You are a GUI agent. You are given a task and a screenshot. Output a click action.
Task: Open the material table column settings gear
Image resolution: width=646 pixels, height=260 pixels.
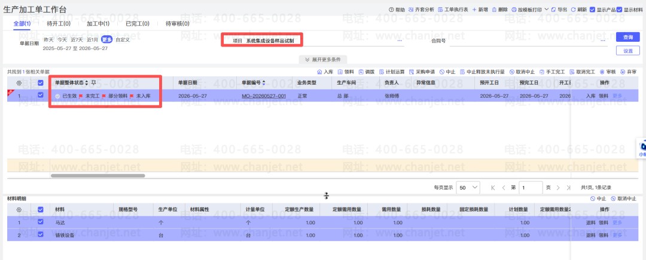(19, 209)
